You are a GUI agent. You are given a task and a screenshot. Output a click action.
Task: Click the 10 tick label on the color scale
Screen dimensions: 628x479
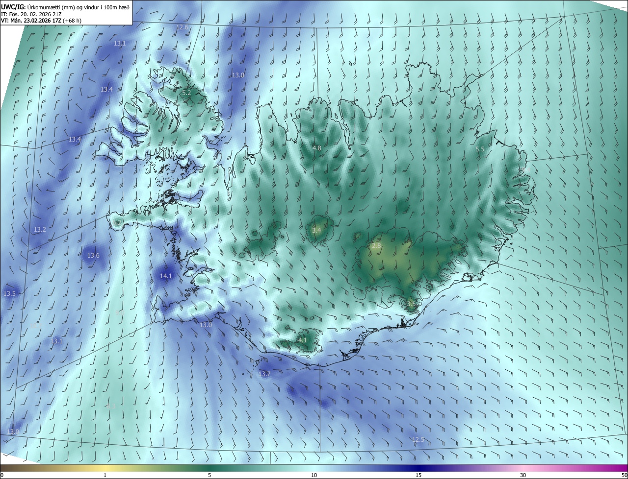(314, 475)
